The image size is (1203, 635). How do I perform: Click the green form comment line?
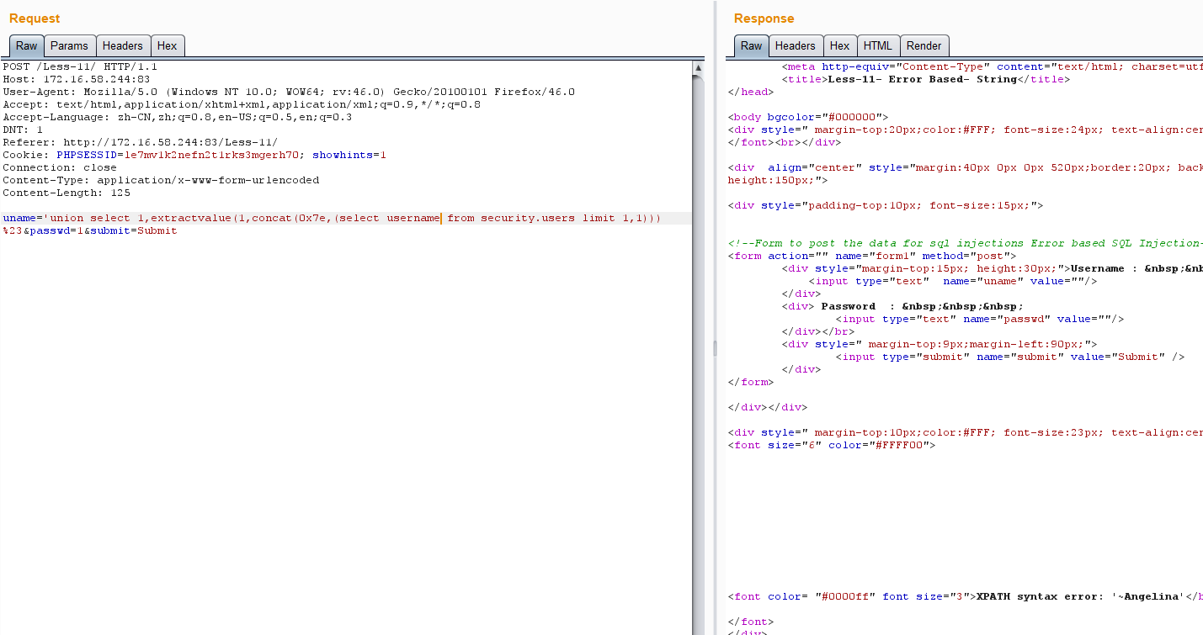[x=966, y=243]
